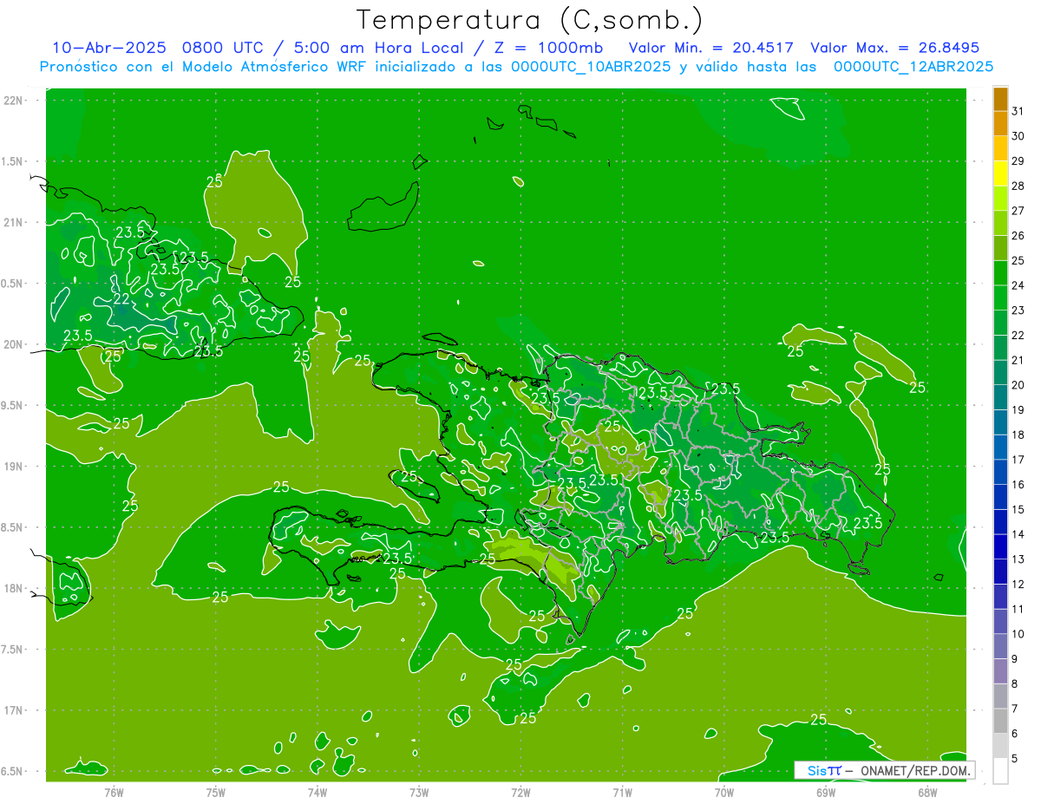
Task: Click the 16 value on the color scale
Action: (x=1018, y=485)
